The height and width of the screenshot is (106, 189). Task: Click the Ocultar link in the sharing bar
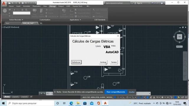tap(132, 92)
